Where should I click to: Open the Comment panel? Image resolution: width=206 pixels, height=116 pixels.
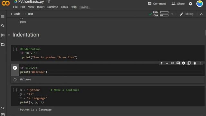coord(157,4)
